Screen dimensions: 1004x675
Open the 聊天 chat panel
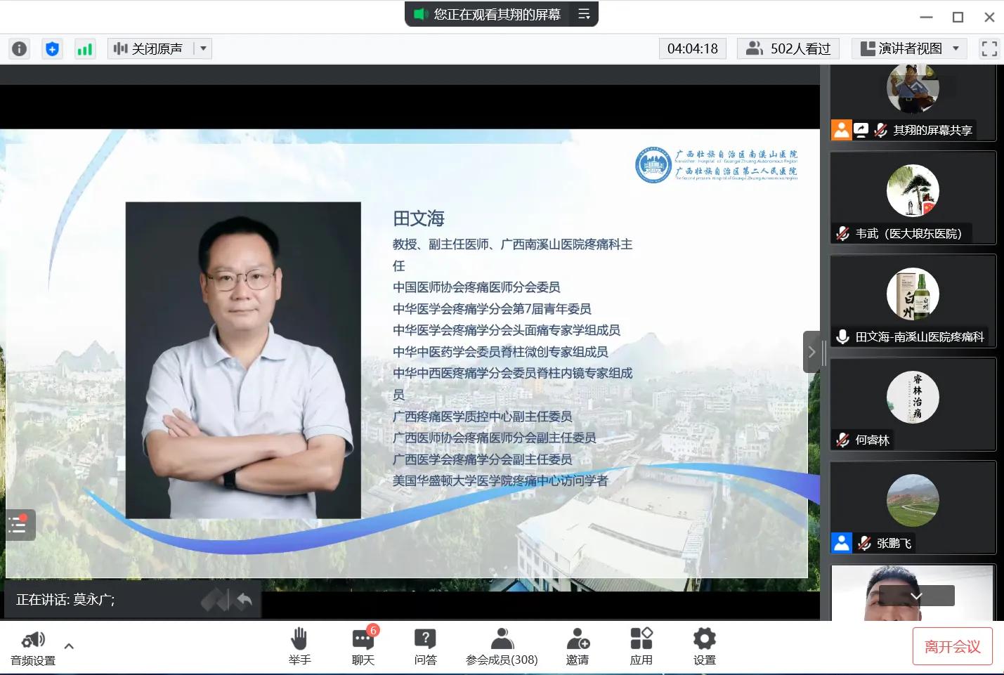click(363, 645)
